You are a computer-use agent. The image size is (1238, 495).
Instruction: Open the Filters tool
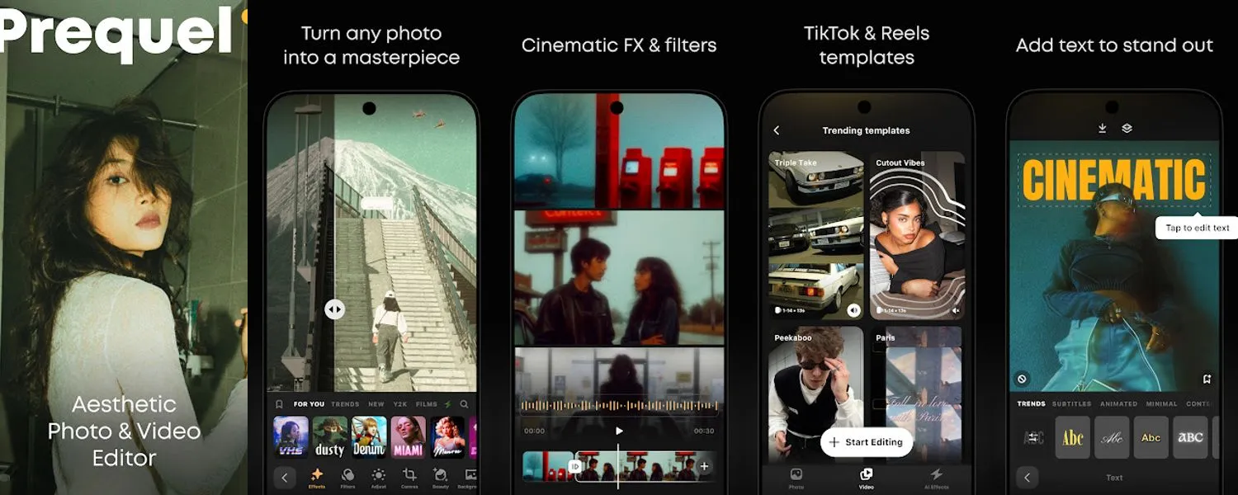click(x=348, y=474)
